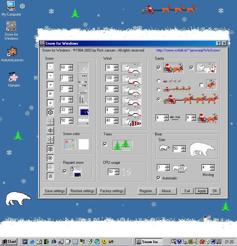The width and height of the screenshot is (237, 246).
Task: Select the tiny dot snowflake shape at top
Action: 50,67
